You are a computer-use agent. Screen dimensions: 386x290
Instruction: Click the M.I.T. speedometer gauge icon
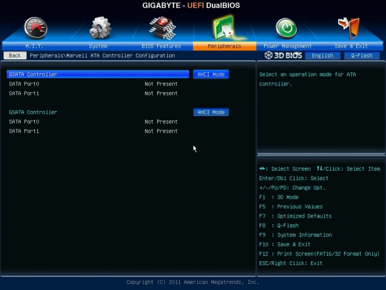[36, 28]
